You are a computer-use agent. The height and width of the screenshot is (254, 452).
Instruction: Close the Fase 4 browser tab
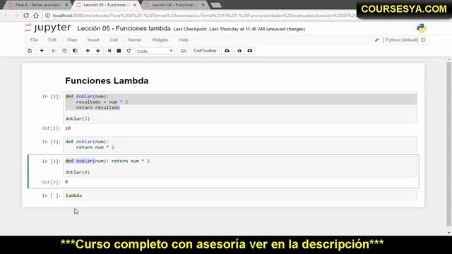(66, 5)
